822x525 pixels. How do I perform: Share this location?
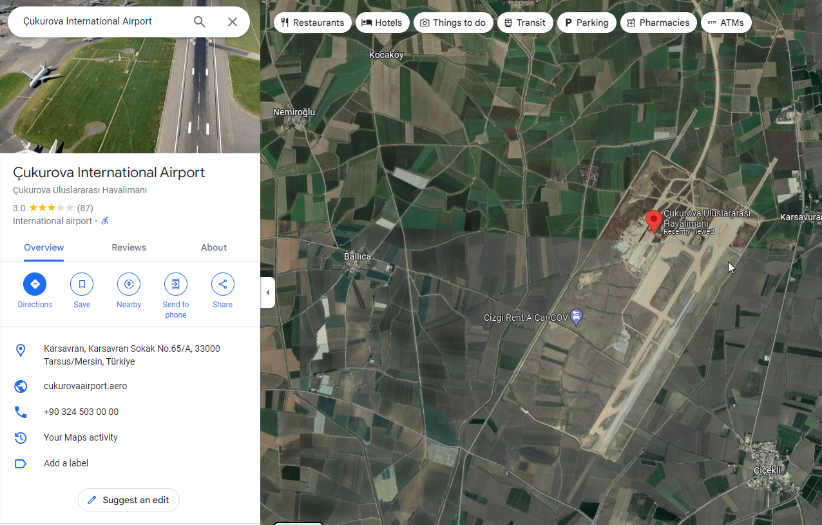(223, 284)
